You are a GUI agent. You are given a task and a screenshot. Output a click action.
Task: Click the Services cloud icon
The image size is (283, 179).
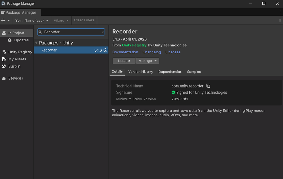pos(4,78)
